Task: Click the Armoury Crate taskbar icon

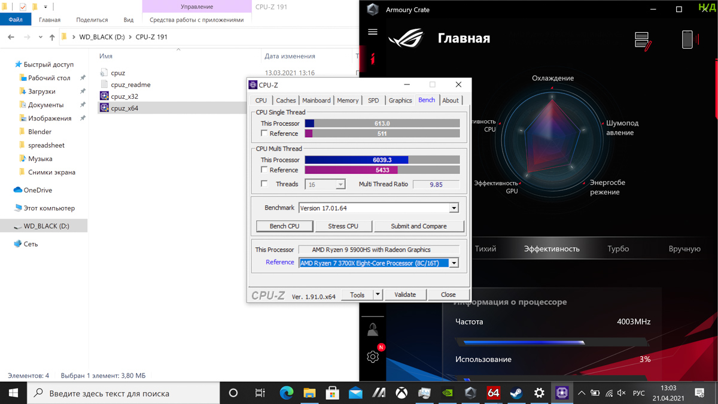Action: pos(470,393)
